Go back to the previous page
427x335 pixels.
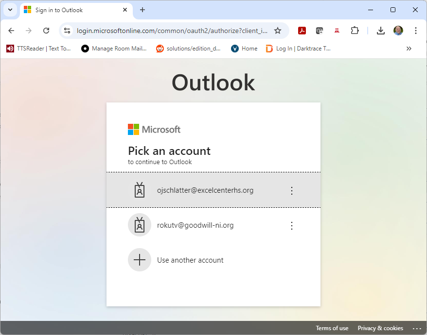11,31
